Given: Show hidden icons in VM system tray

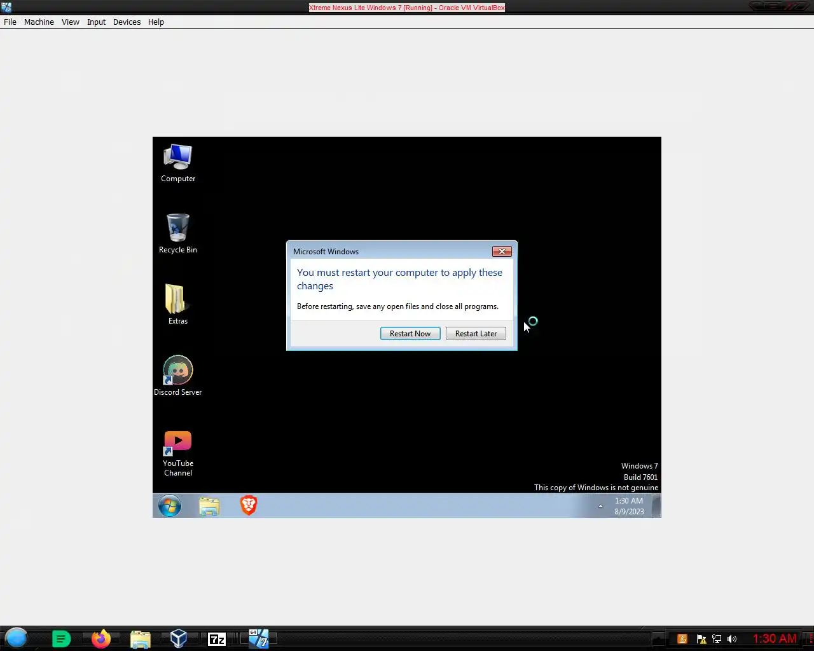Looking at the screenshot, I should [600, 506].
